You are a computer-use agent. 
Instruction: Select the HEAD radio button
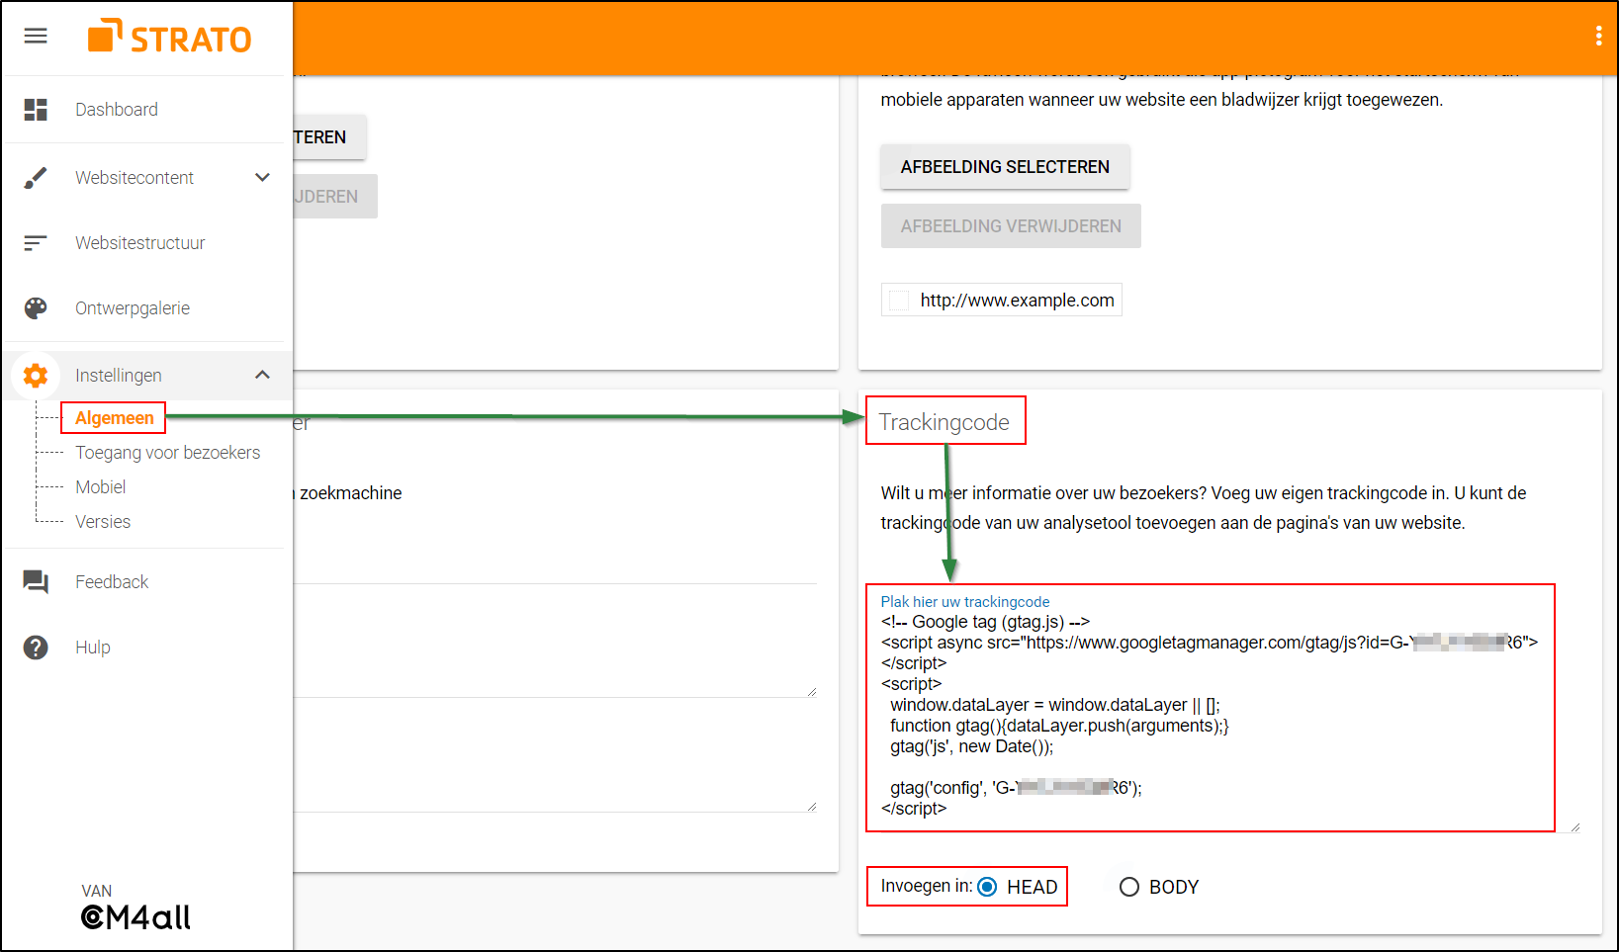(987, 887)
